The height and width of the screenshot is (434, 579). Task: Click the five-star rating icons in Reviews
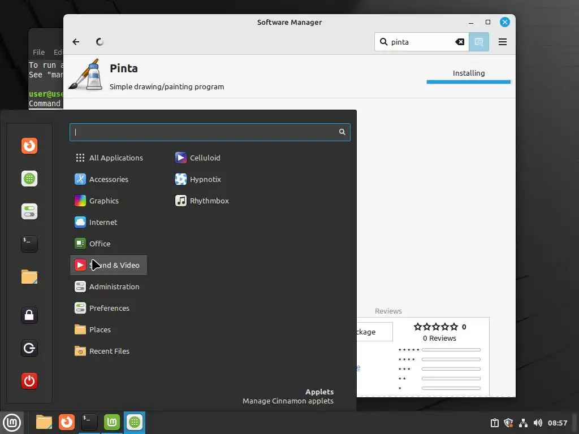point(436,327)
